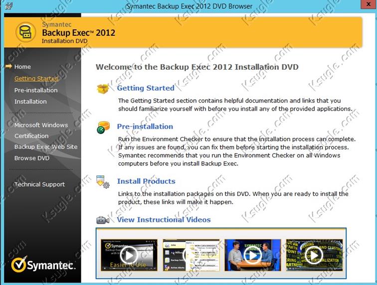Open the virtualization video thumbnail
The height and width of the screenshot is (285, 377).
314,255
